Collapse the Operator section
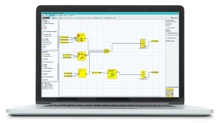This screenshot has width=217, height=123. point(43,51)
